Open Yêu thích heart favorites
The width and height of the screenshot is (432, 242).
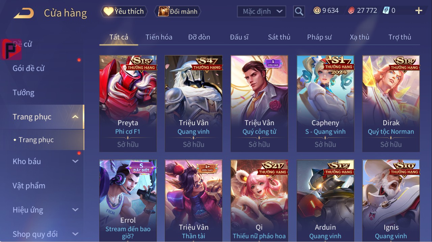124,11
